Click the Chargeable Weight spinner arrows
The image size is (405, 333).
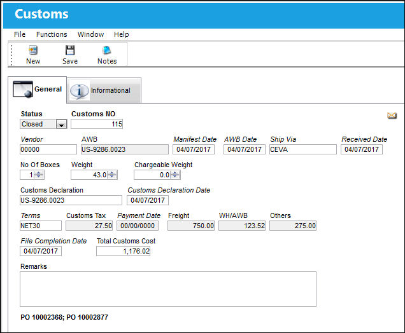[175, 175]
